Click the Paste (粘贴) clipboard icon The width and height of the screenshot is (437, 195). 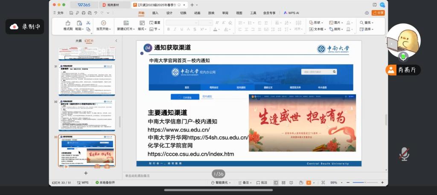(79, 23)
